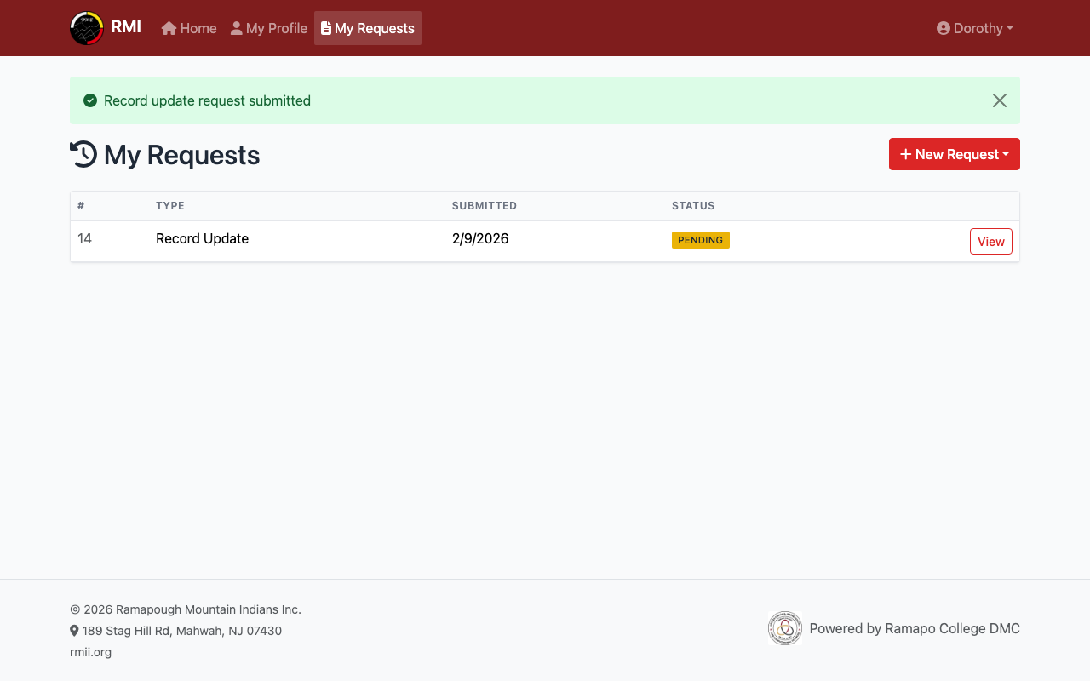Click the Ramapo College DMC seal logo
Viewport: 1090px width, 681px height.
[784, 628]
